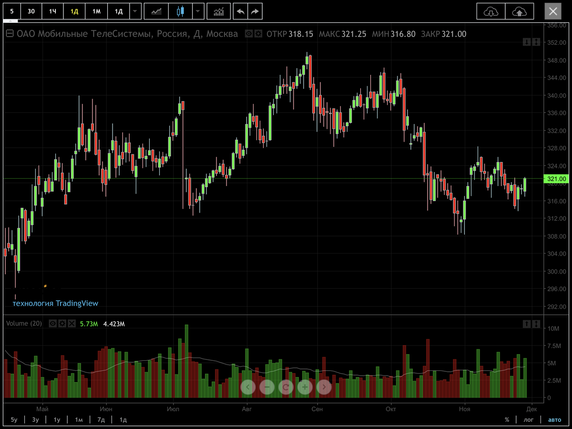The image size is (572, 429).
Task: Move main pane down arrow
Action: [x=526, y=42]
